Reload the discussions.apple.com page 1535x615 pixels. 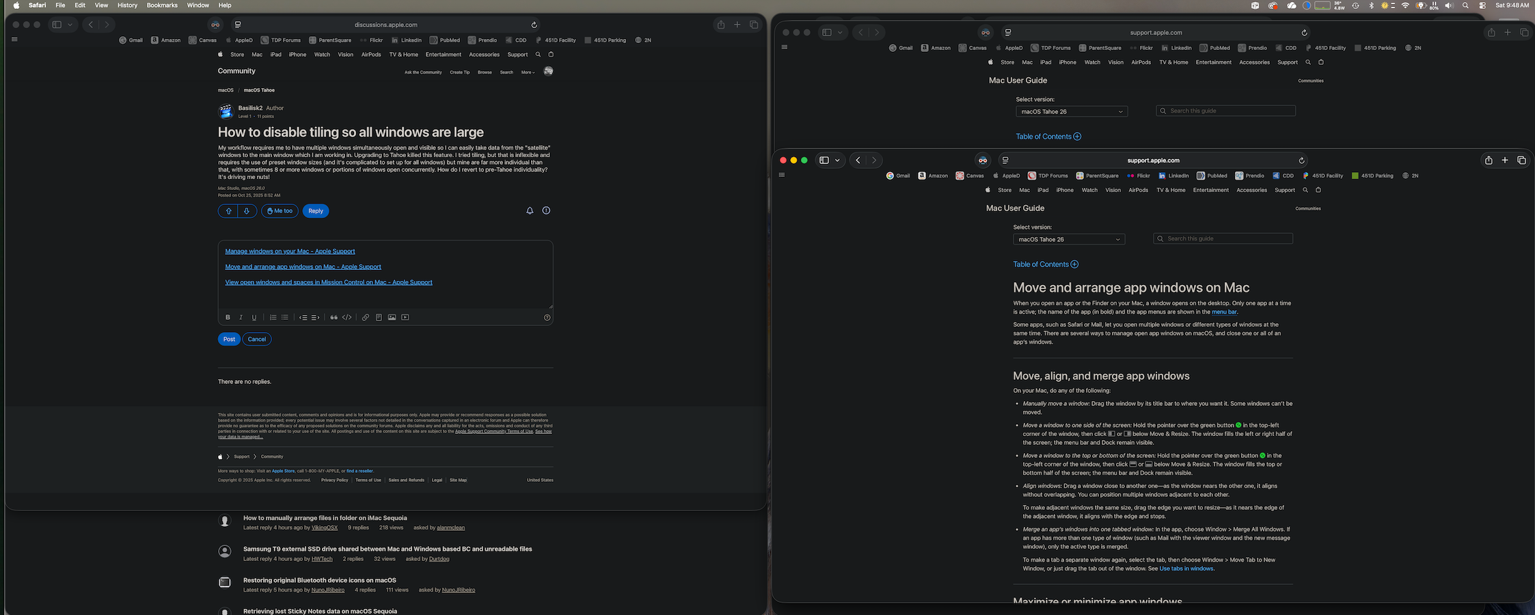[x=534, y=25]
